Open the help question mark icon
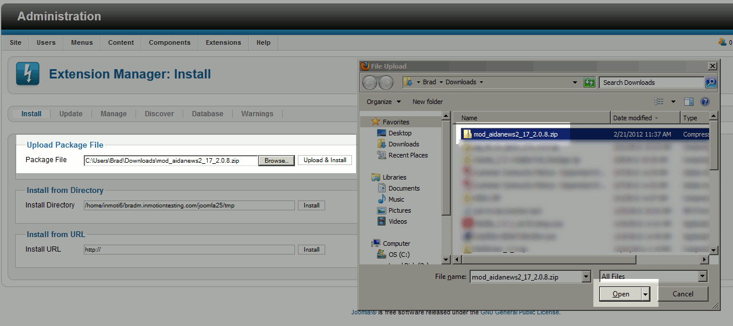This screenshot has width=733, height=326. (x=705, y=102)
